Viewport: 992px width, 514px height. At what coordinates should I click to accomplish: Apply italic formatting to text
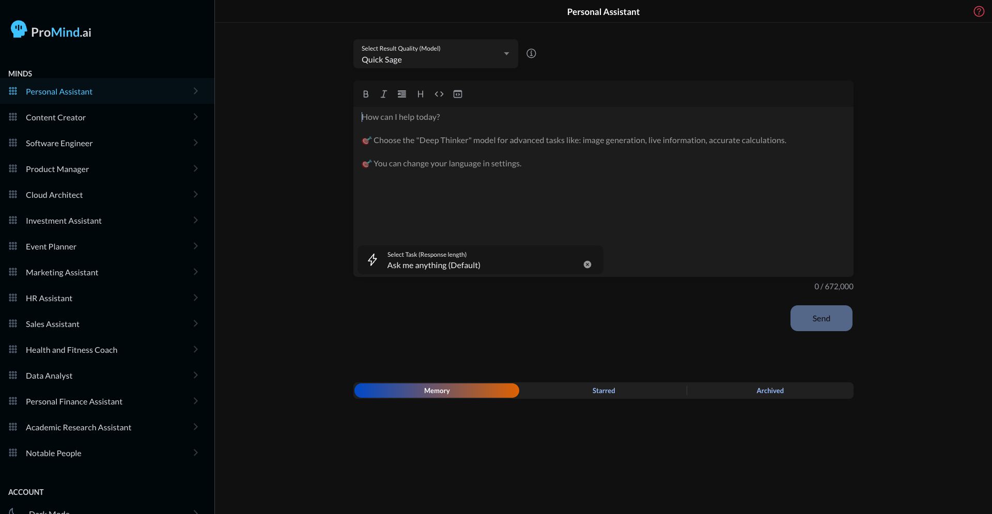tap(383, 94)
